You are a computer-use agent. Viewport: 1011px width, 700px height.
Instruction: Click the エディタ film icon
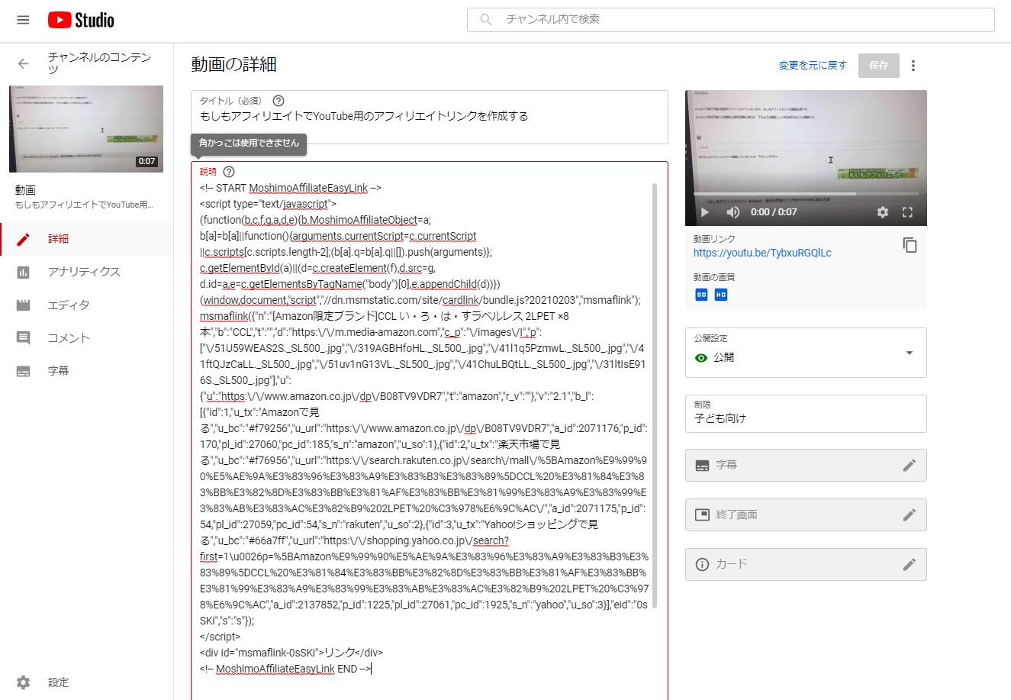(x=24, y=305)
